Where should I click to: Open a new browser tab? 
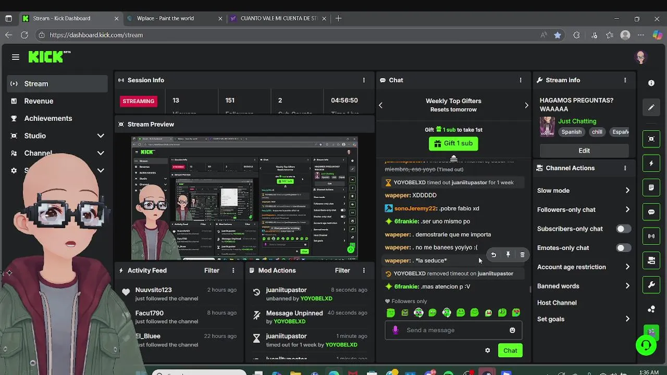click(339, 18)
